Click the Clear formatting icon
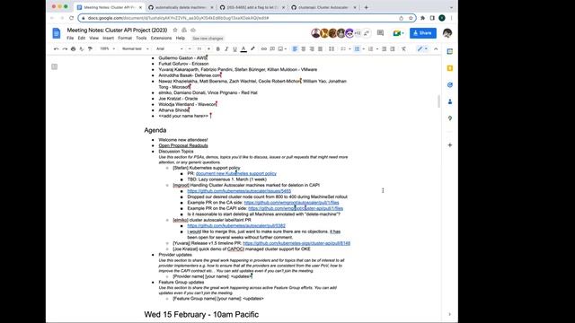Image resolution: width=575 pixels, height=323 pixels. coord(403,48)
